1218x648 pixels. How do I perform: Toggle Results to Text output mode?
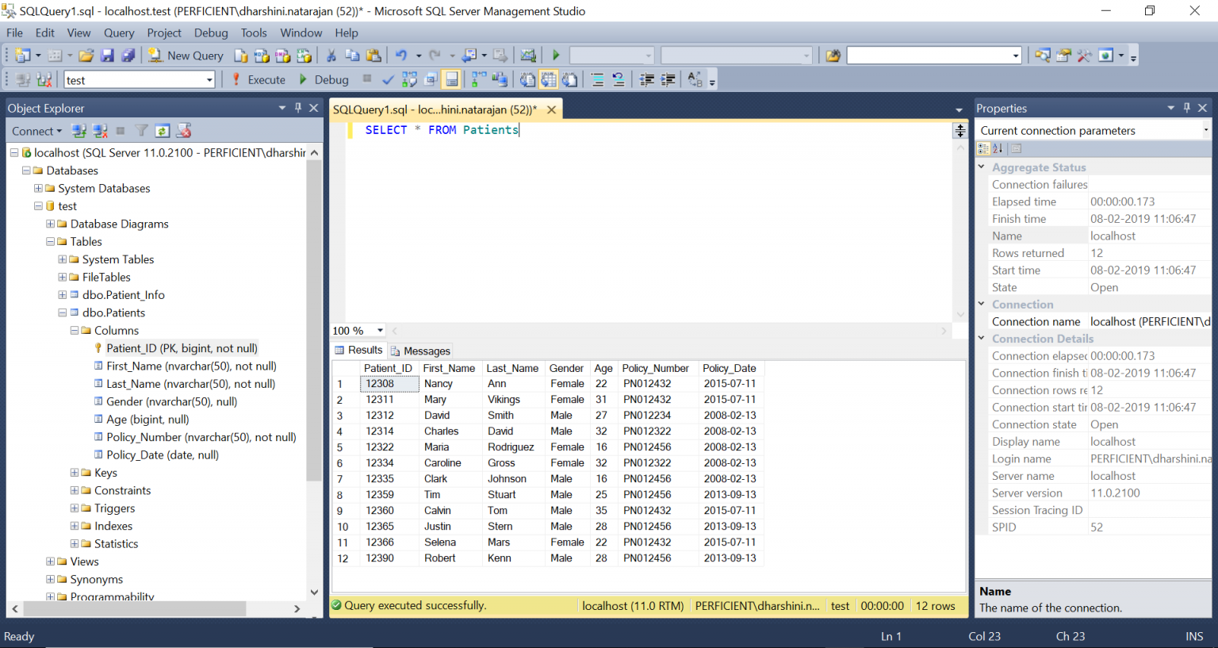527,80
